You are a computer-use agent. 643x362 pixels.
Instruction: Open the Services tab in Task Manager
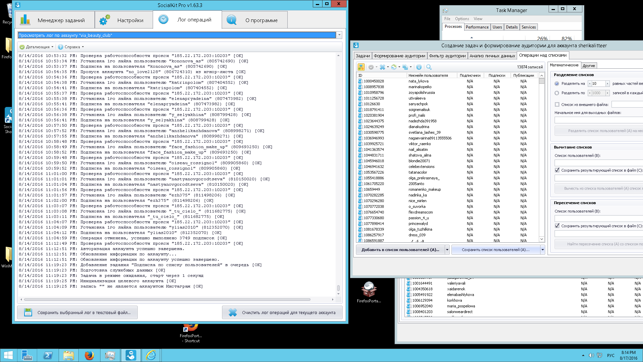tap(528, 27)
